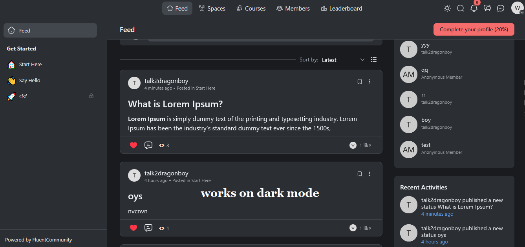View 1 like on the oys post
The height and width of the screenshot is (247, 525).
[x=365, y=228]
